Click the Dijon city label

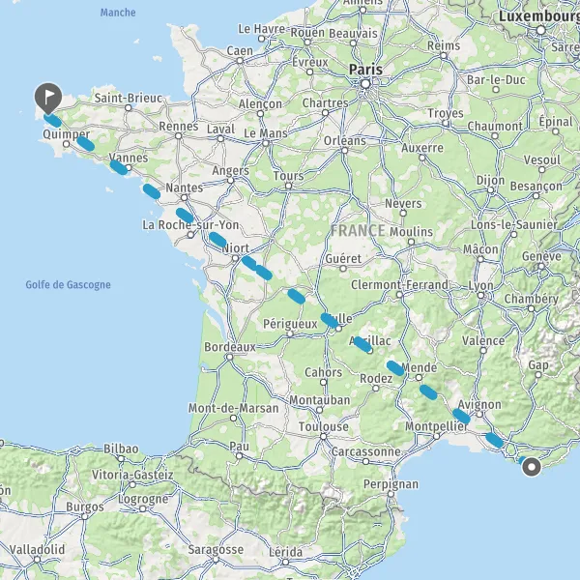[490, 181]
